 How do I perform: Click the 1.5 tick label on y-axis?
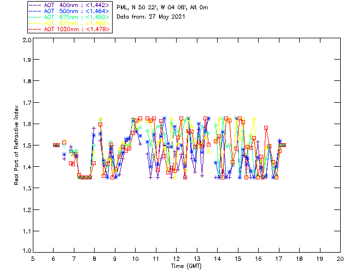pos(26,145)
